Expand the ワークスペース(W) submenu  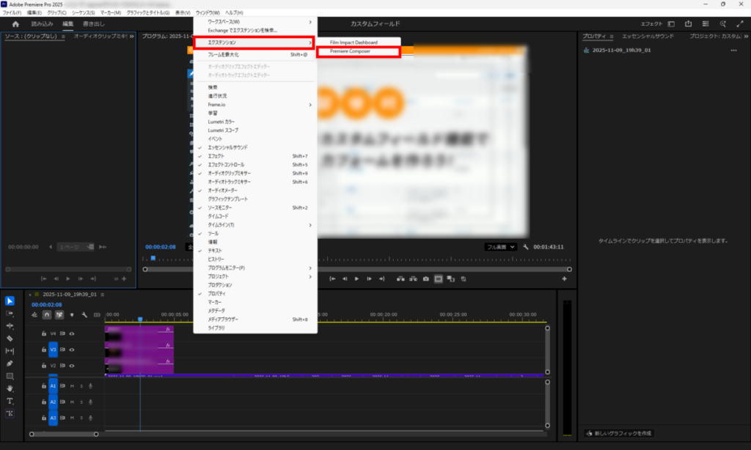pyautogui.click(x=254, y=21)
